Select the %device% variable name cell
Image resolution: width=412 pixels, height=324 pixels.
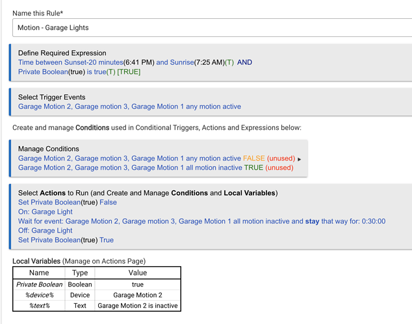pyautogui.click(x=40, y=295)
